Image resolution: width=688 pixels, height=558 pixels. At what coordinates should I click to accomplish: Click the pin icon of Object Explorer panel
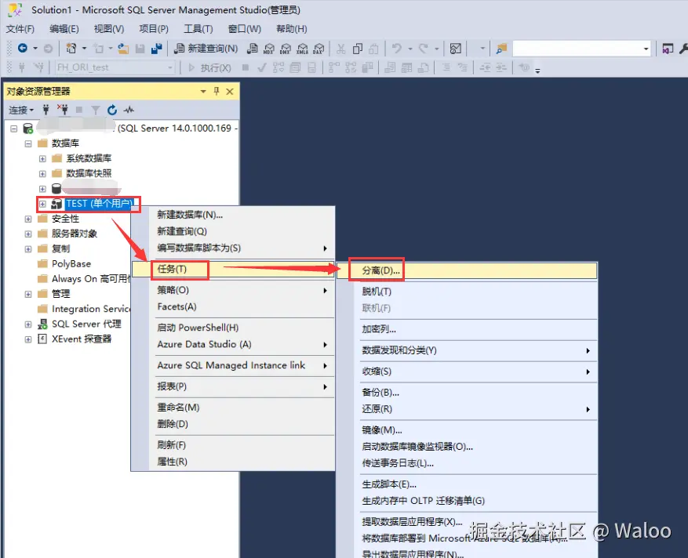pos(217,91)
